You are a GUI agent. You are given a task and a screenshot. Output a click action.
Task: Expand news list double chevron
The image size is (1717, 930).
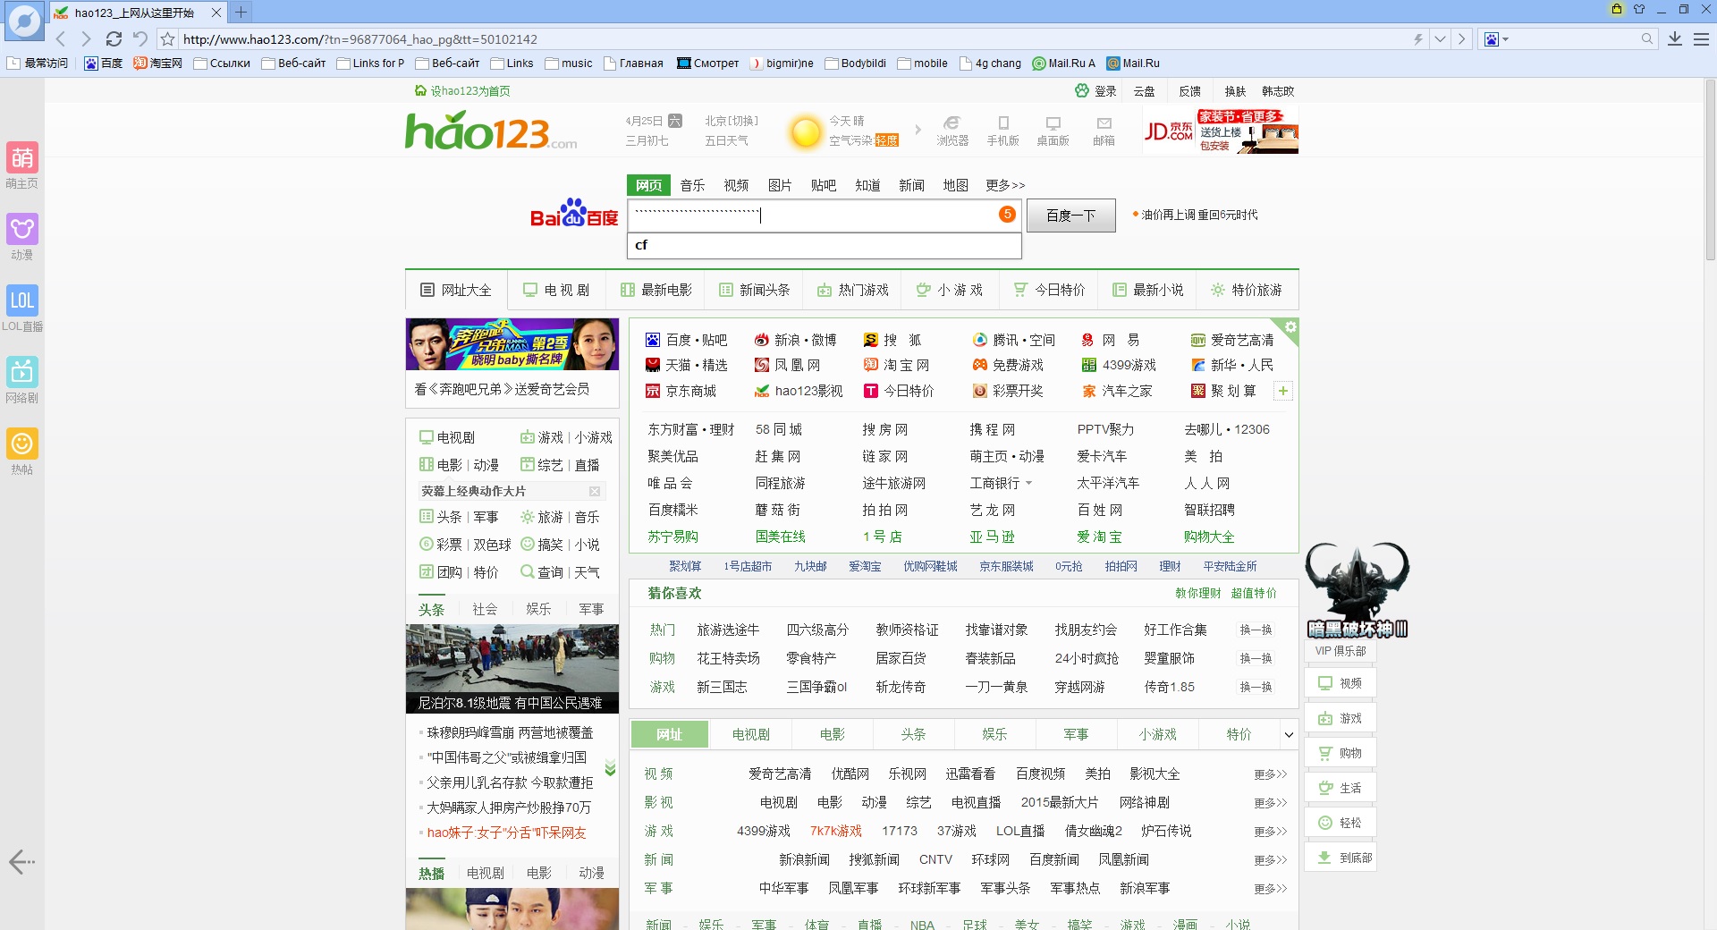tap(610, 768)
